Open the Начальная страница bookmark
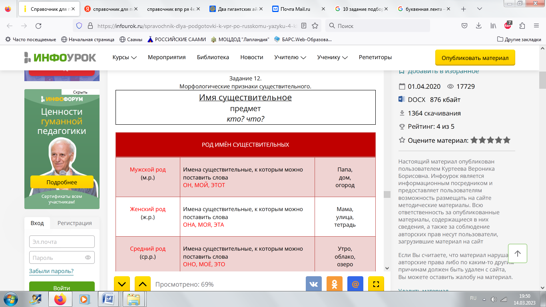The width and height of the screenshot is (546, 307). (x=88, y=39)
